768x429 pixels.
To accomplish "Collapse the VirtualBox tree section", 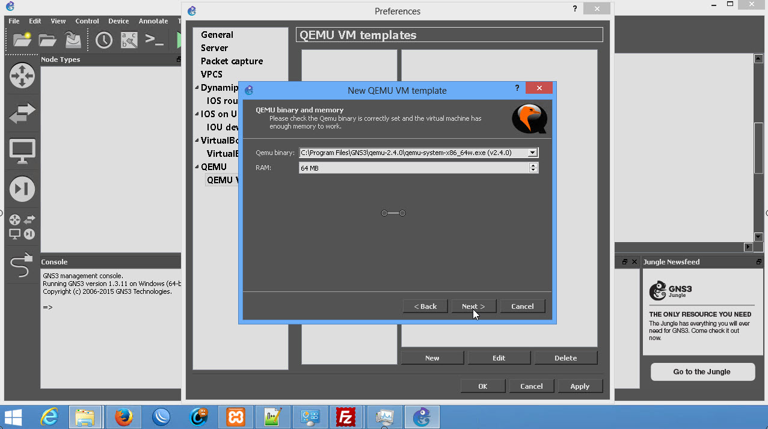I will click(x=197, y=141).
